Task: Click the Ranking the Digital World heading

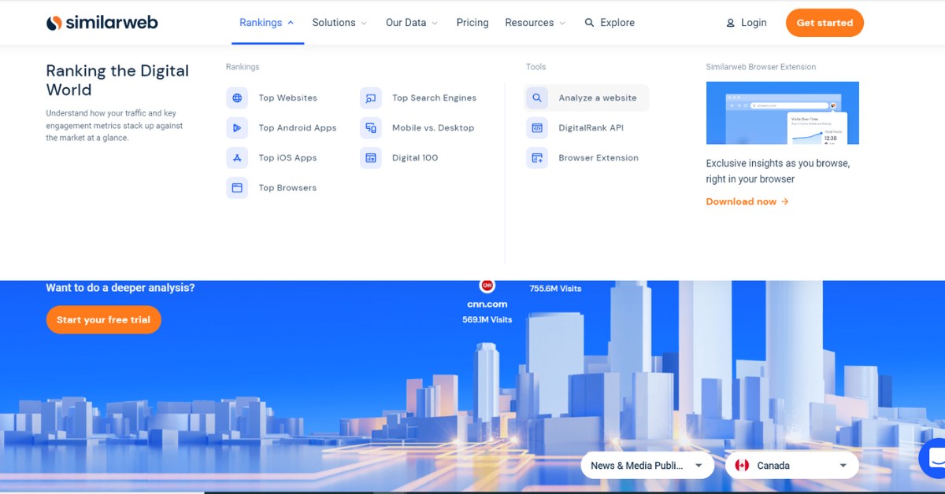Action: [117, 80]
